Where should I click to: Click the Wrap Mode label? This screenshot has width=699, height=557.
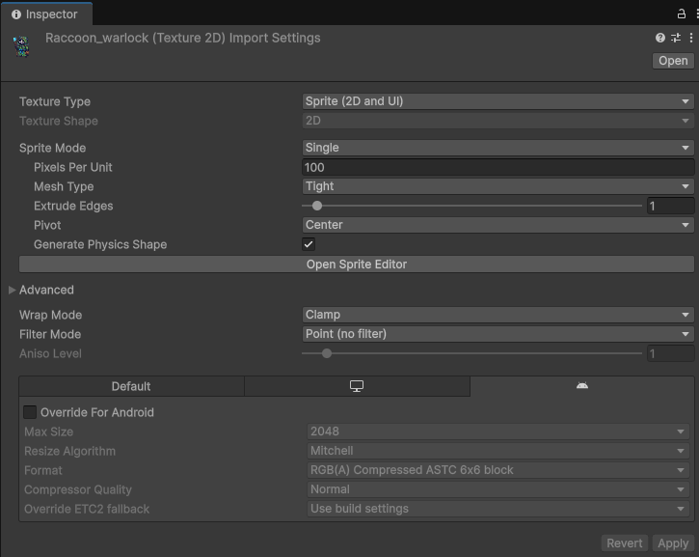50,315
